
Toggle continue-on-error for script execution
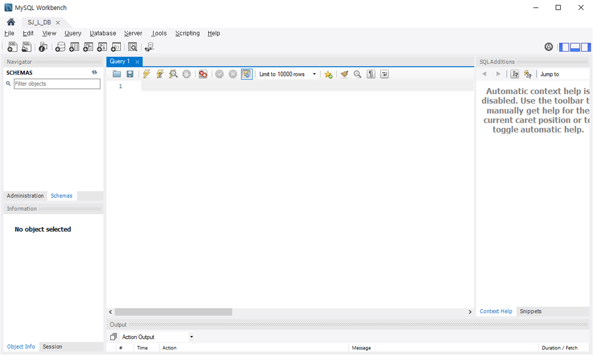pyautogui.click(x=203, y=74)
